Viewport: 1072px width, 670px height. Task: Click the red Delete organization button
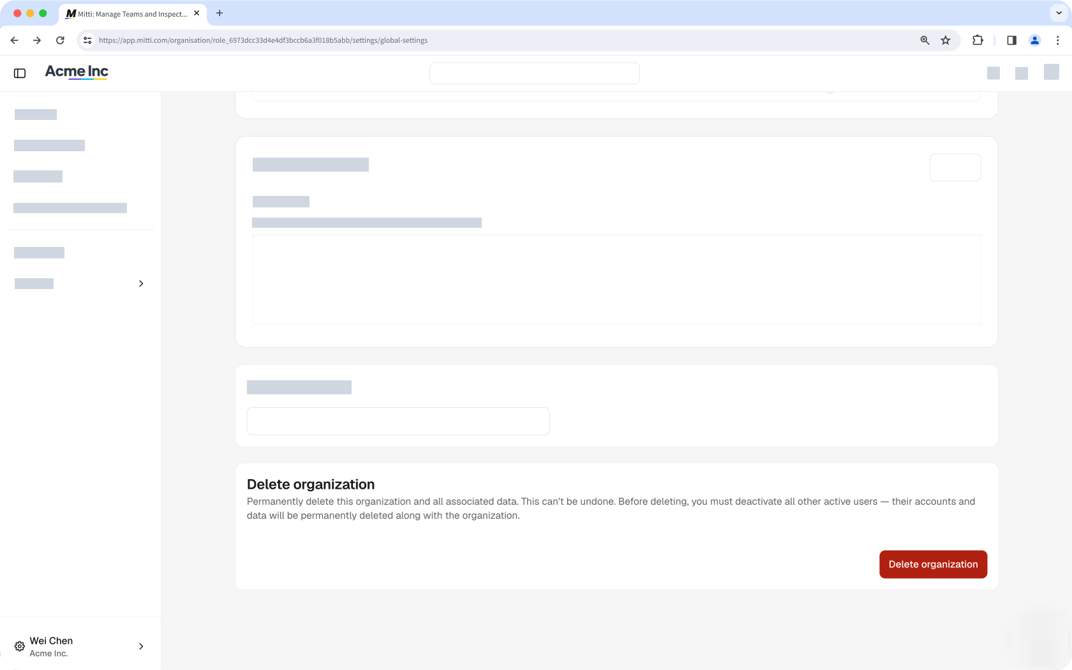(933, 564)
